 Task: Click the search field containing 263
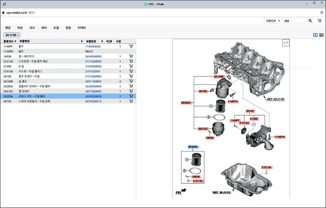[x=296, y=21]
